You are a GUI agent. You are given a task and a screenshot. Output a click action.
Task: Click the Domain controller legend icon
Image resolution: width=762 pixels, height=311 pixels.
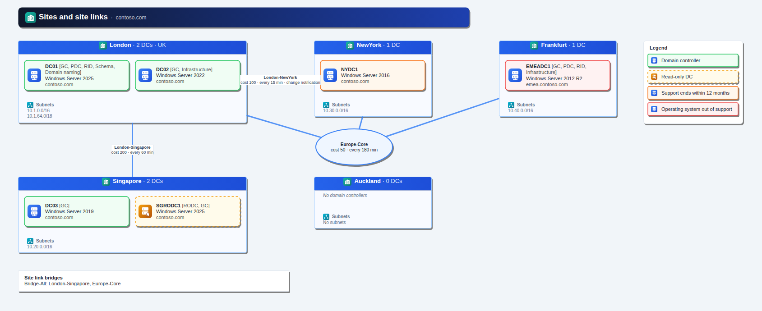(654, 60)
